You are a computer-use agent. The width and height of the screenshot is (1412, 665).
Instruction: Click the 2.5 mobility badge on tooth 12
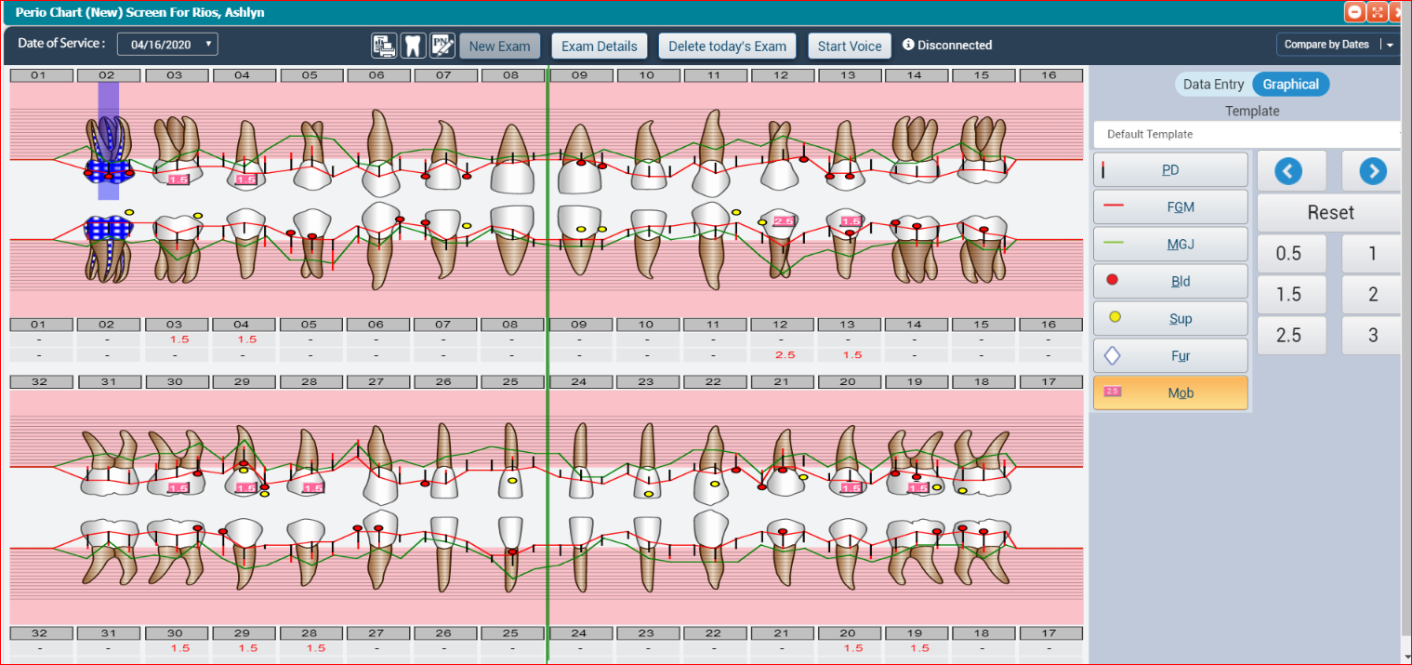pyautogui.click(x=783, y=221)
